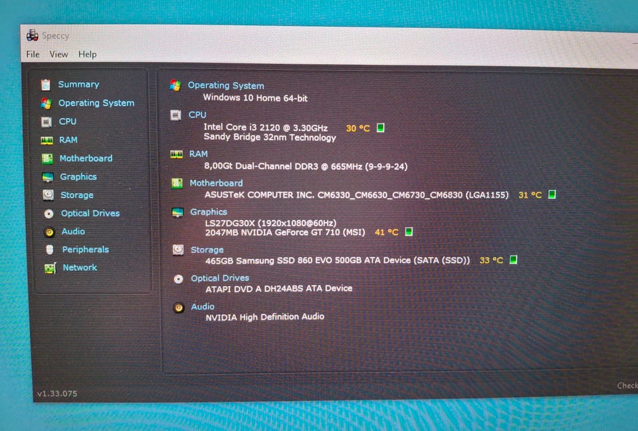Click the Summary clipboard icon in sidebar
The height and width of the screenshot is (431, 638).
click(46, 84)
